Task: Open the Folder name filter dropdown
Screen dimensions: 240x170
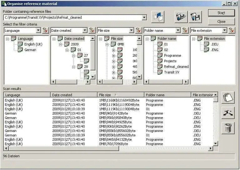Action: pos(178,31)
